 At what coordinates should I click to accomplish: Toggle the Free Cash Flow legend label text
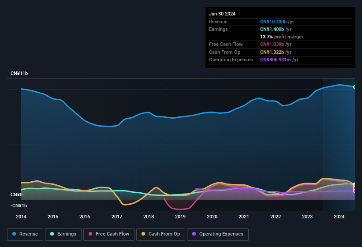click(x=112, y=234)
